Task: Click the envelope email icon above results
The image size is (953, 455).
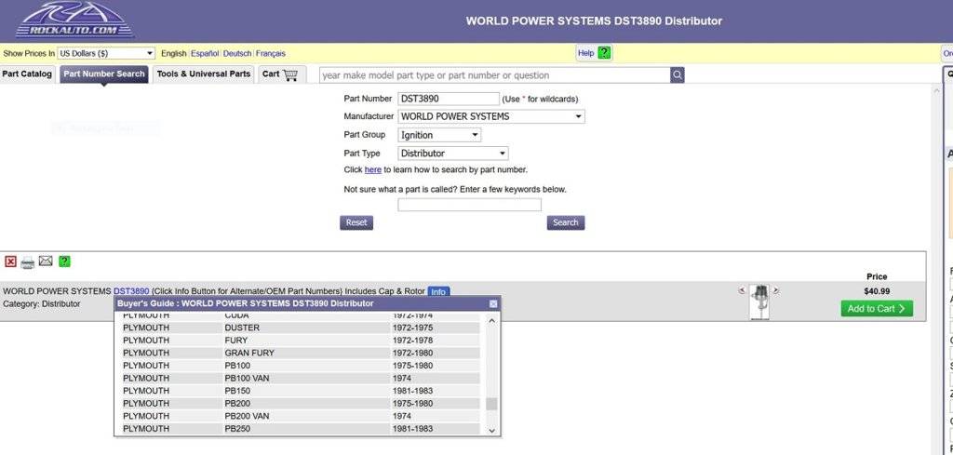Action: [46, 261]
